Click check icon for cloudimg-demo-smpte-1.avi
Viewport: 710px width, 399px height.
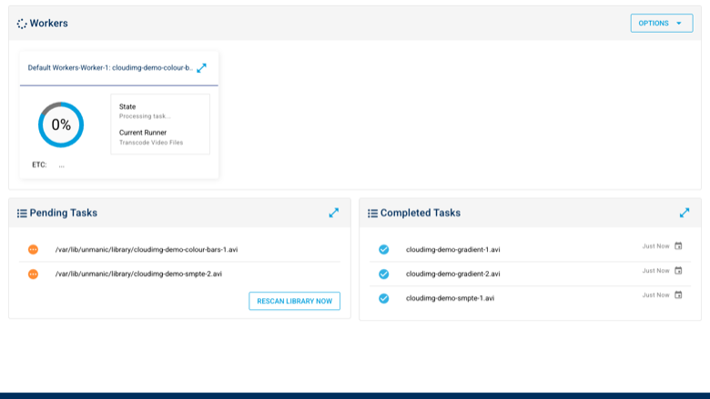[x=383, y=298]
